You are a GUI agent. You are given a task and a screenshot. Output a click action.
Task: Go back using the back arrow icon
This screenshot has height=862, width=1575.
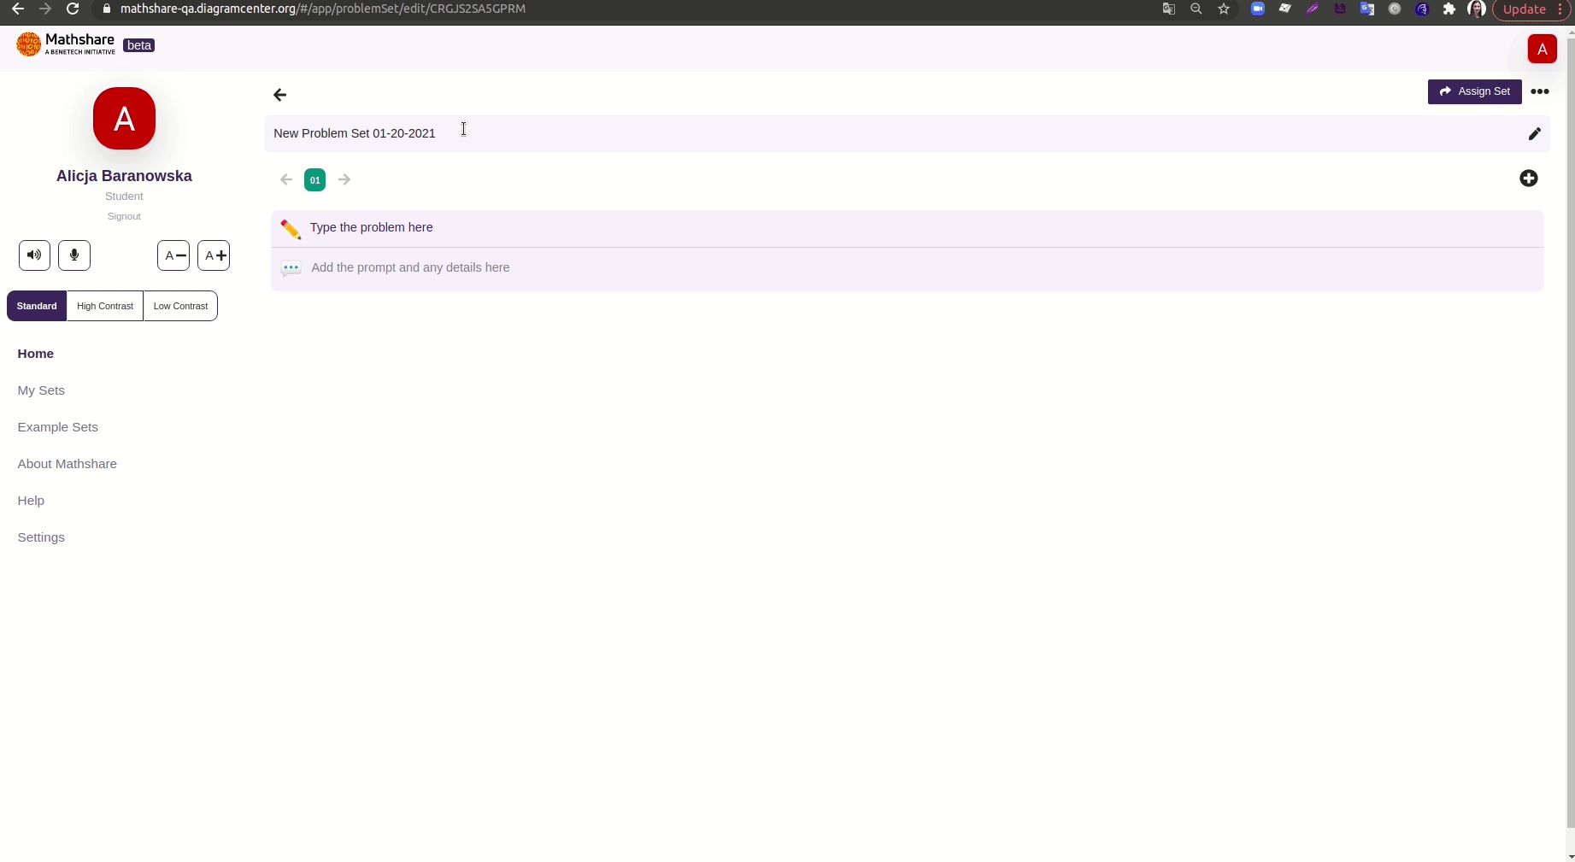click(x=279, y=95)
